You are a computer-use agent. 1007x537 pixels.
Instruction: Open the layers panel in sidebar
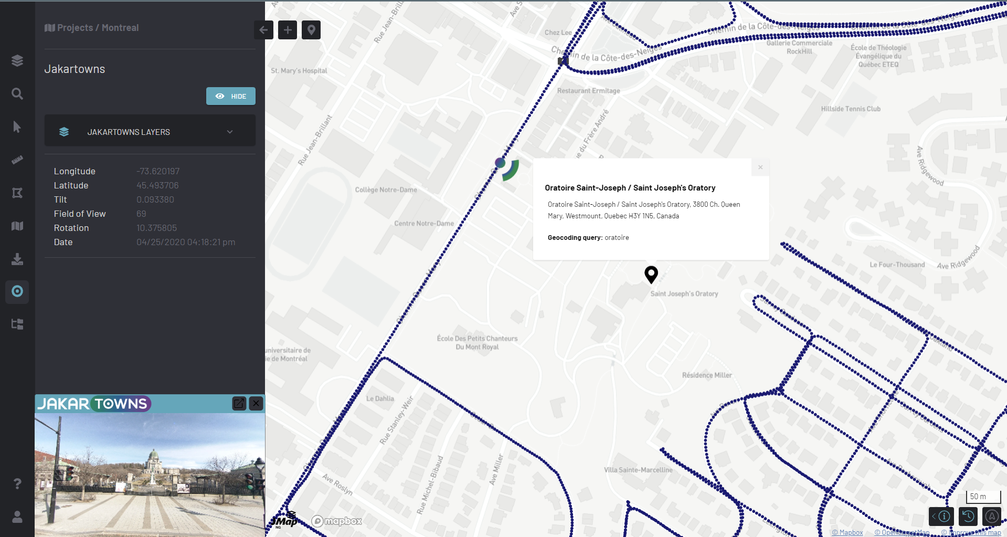click(17, 61)
